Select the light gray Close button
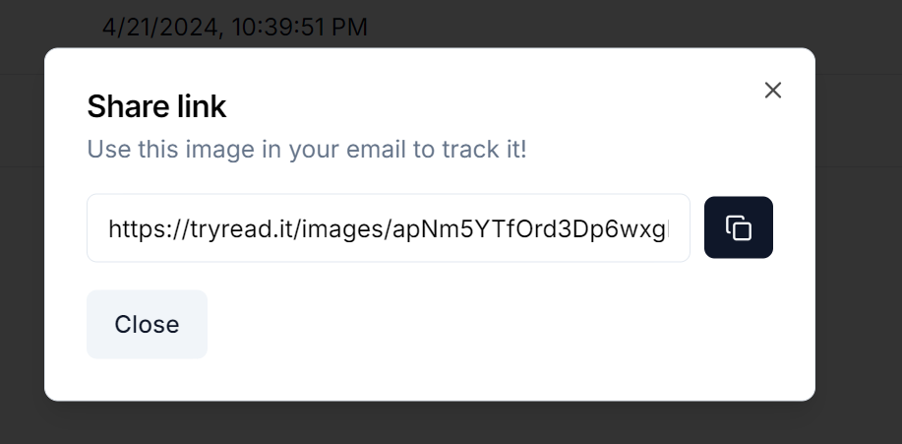The width and height of the screenshot is (902, 444). pyautogui.click(x=147, y=324)
